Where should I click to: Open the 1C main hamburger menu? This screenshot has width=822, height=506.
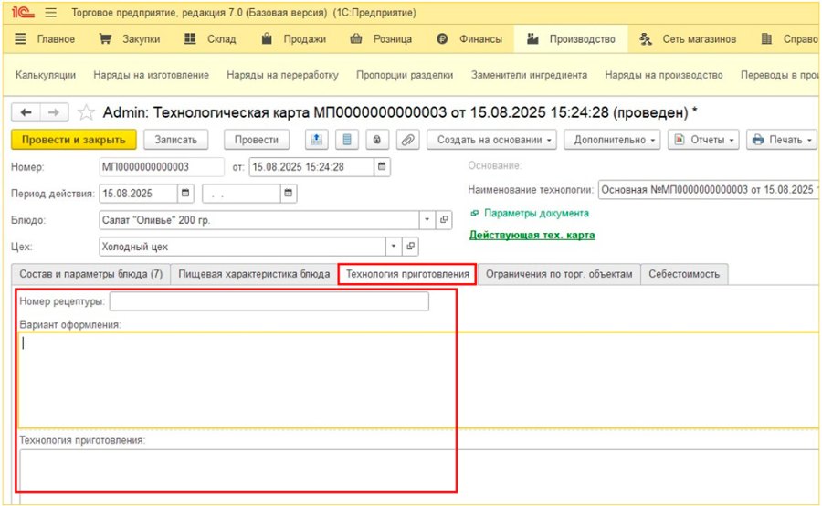[x=51, y=13]
